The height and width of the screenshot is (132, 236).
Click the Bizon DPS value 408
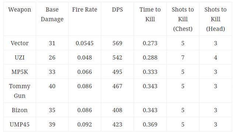(117, 110)
